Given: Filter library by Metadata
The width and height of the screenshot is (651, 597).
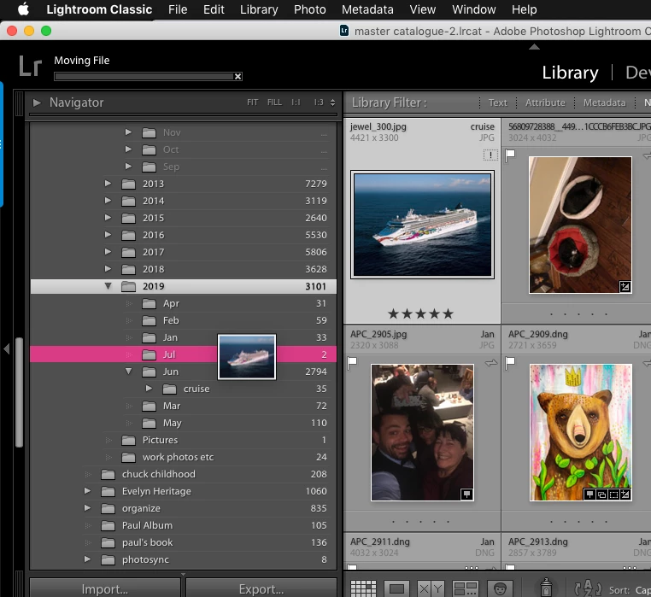Looking at the screenshot, I should [604, 102].
